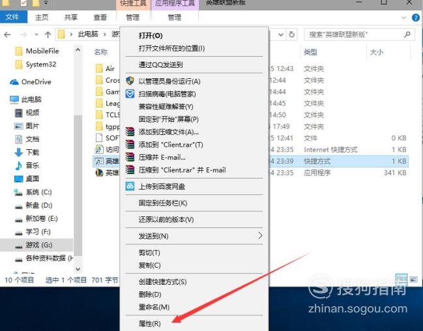Expand the 发送到(N) submenu arrow
The width and height of the screenshot is (423, 331).
[260, 236]
